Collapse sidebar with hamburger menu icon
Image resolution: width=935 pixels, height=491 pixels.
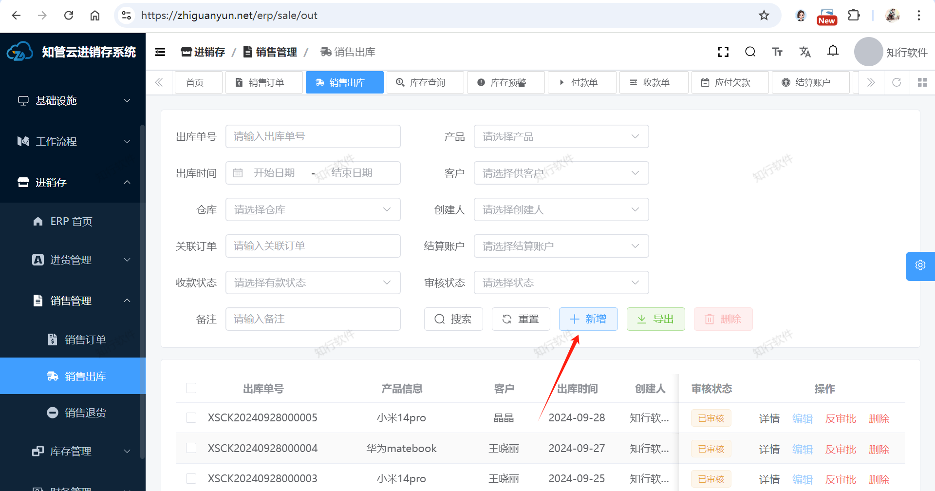pos(160,52)
